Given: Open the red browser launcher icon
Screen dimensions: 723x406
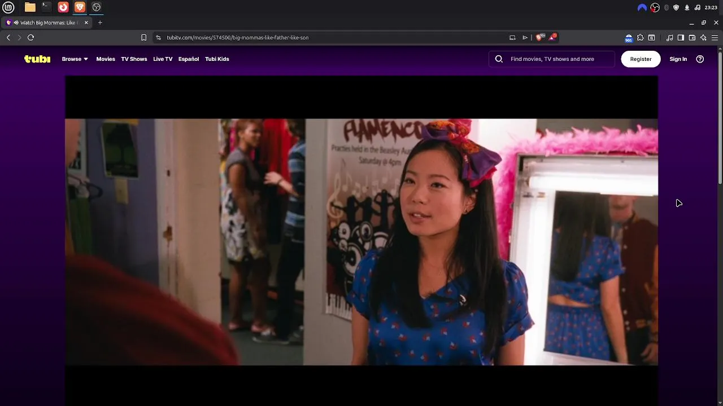Looking at the screenshot, I should click(x=63, y=7).
